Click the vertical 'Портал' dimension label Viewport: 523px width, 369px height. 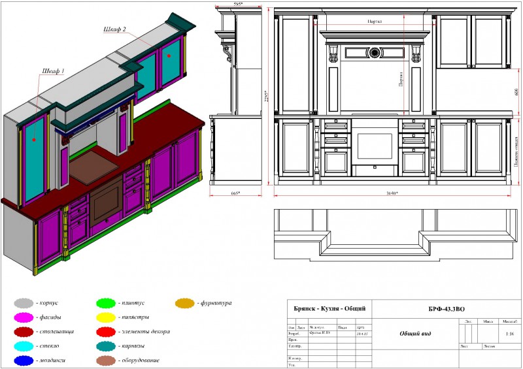click(401, 79)
